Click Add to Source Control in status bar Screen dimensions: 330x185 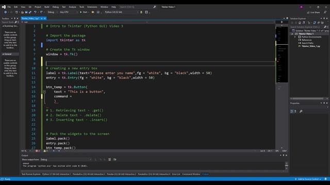pyautogui.click(x=308, y=179)
